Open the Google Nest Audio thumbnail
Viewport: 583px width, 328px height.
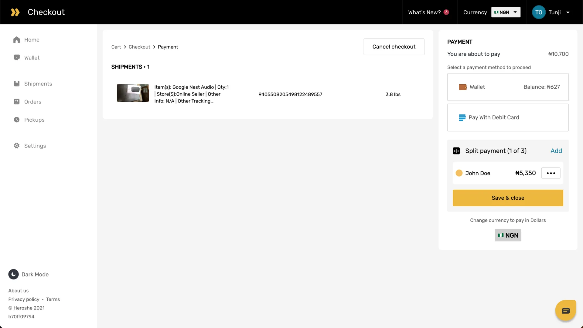[133, 93]
